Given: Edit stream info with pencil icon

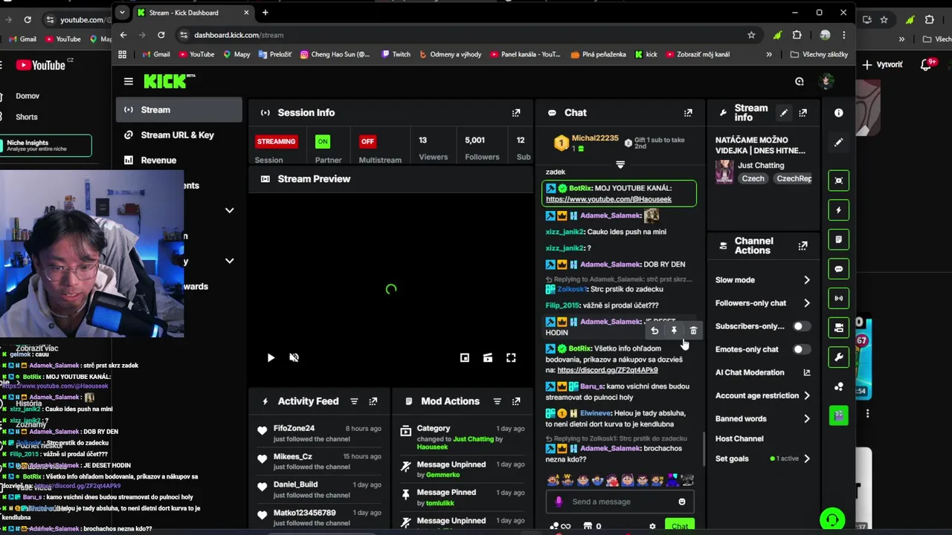Looking at the screenshot, I should coord(783,113).
